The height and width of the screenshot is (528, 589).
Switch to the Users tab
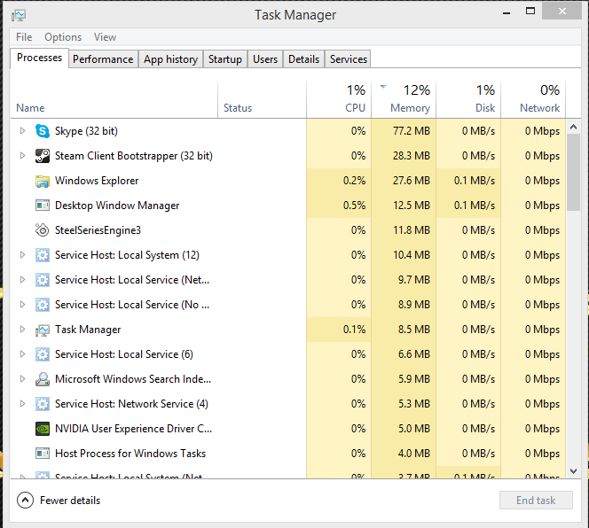[265, 59]
